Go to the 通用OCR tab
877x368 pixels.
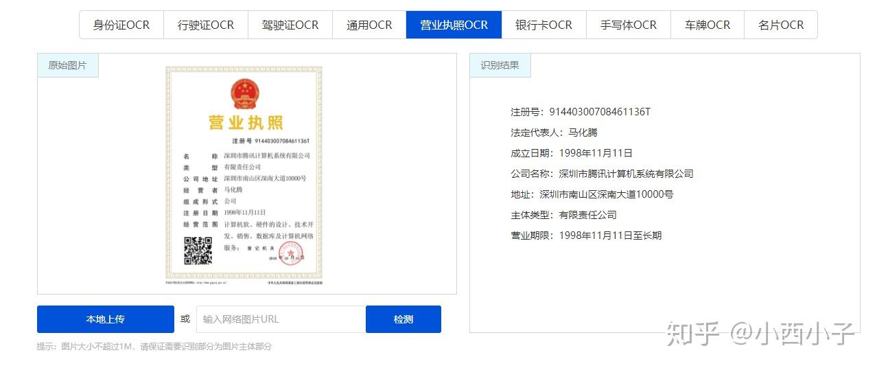click(x=369, y=25)
